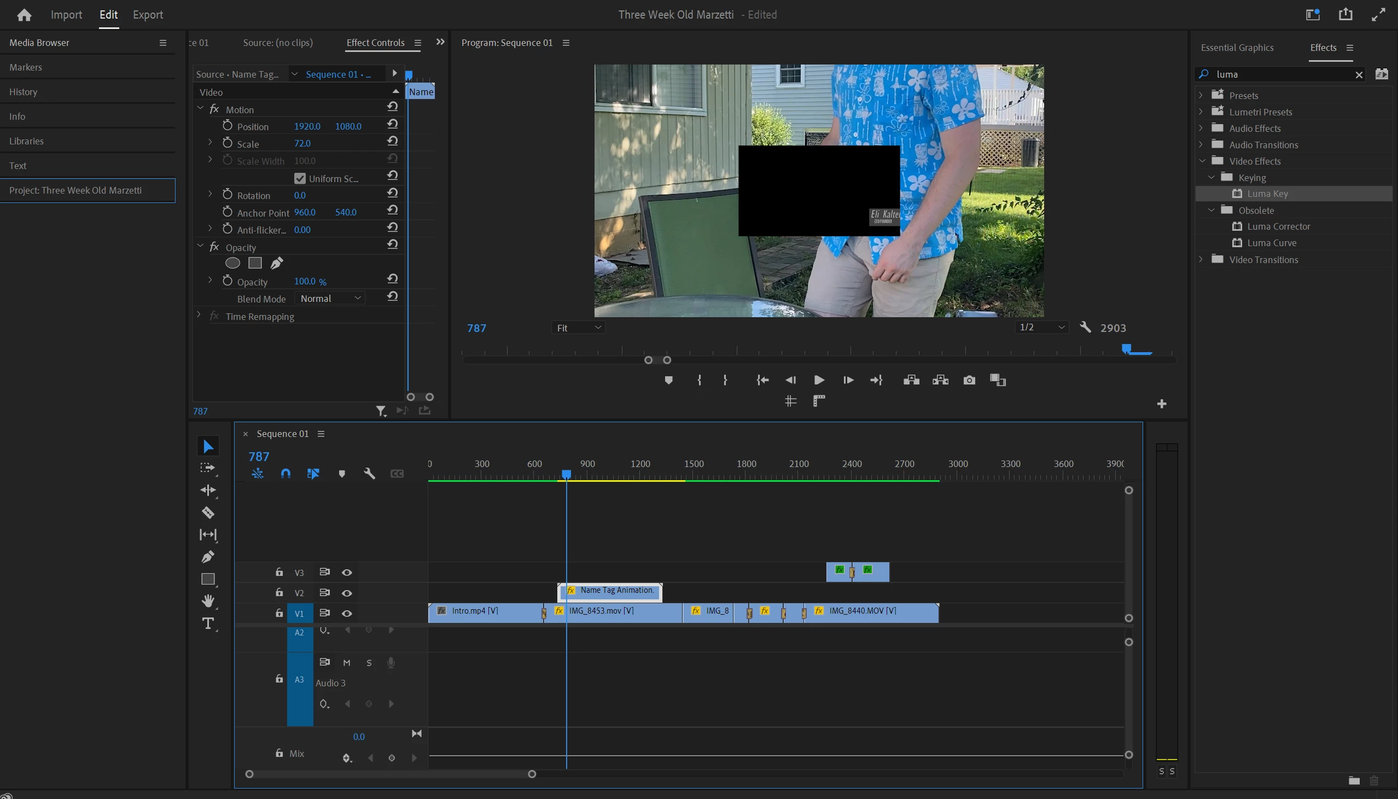Viewport: 1398px width, 799px height.
Task: Create ellipse mask under Opacity
Action: coord(232,264)
